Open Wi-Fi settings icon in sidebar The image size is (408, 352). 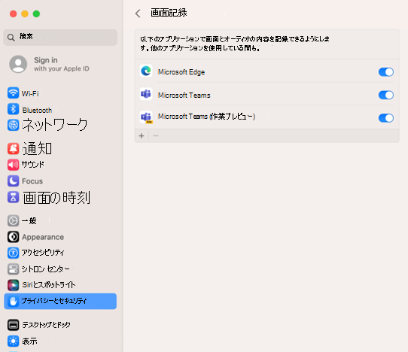[x=13, y=93]
